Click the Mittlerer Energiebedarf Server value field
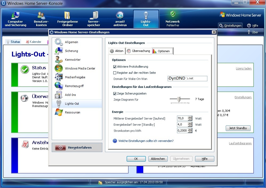Screen dimensions: 266x188 [x=182, y=118]
